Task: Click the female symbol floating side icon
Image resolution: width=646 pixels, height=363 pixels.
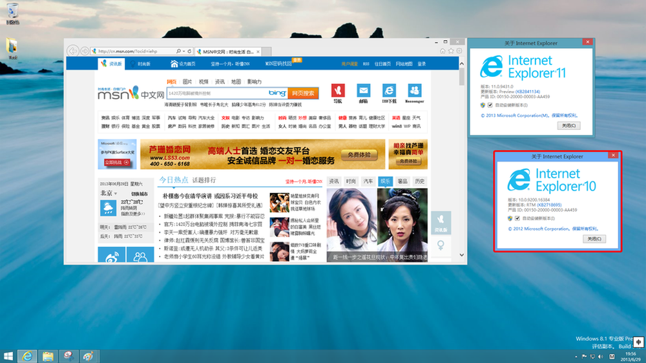Action: click(441, 246)
